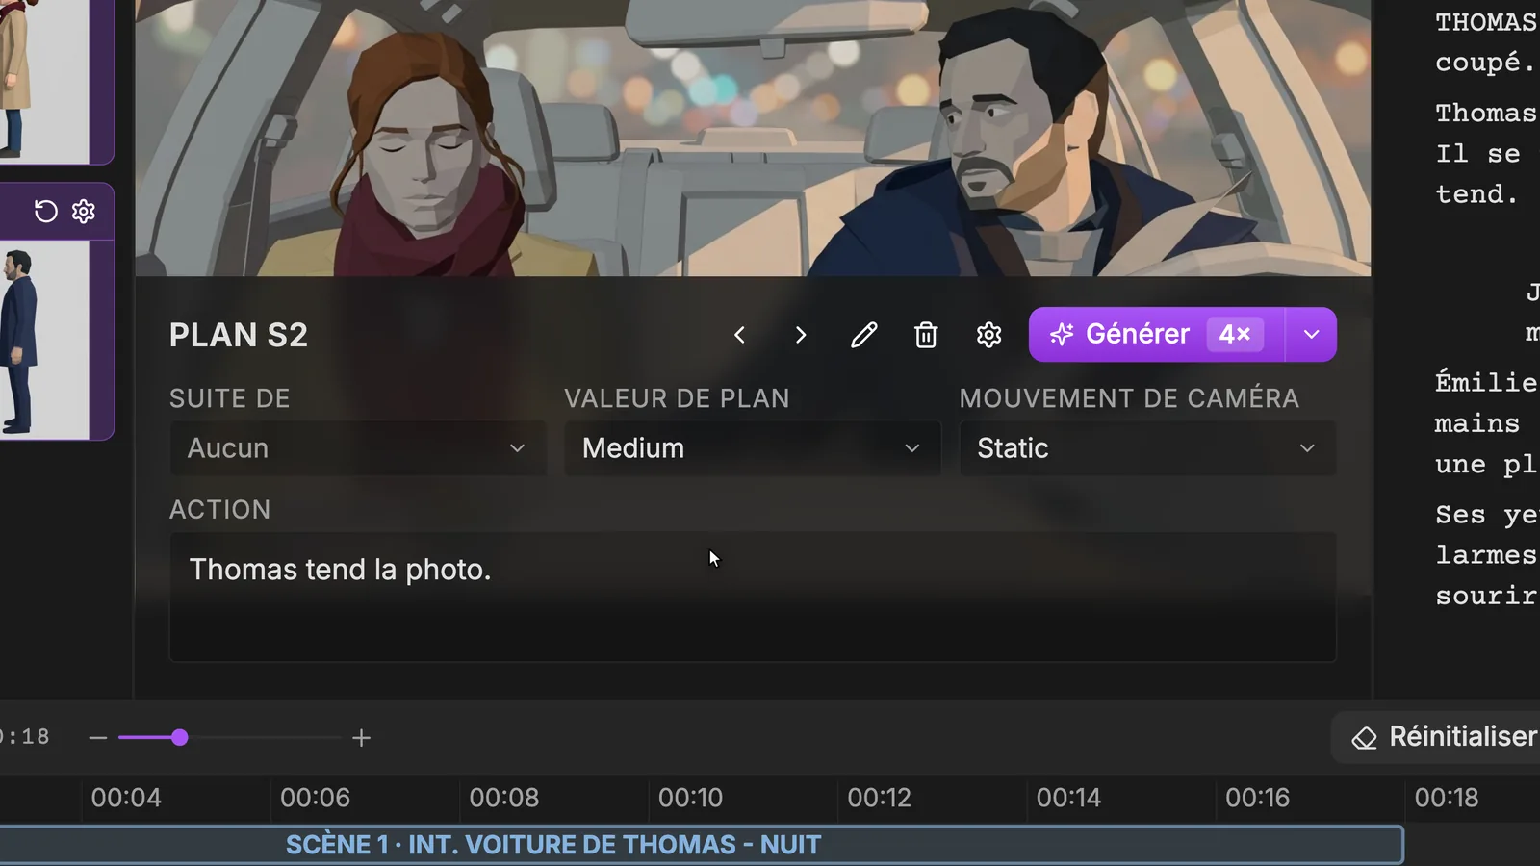
Task: Click the timeline zoom slider handle
Action: tap(180, 738)
